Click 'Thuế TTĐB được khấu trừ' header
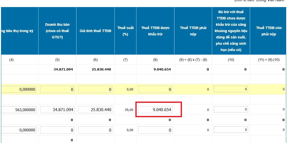The height and width of the screenshot is (143, 291). click(155, 31)
